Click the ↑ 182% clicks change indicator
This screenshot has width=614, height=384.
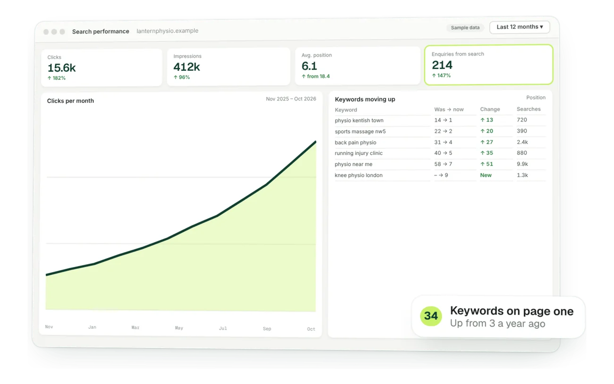pos(56,78)
